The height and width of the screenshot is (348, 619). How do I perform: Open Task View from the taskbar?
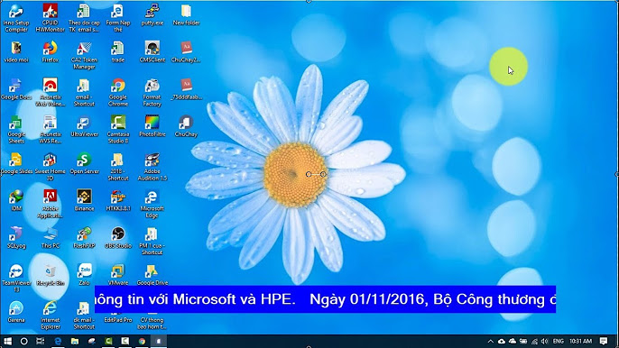coord(41,341)
